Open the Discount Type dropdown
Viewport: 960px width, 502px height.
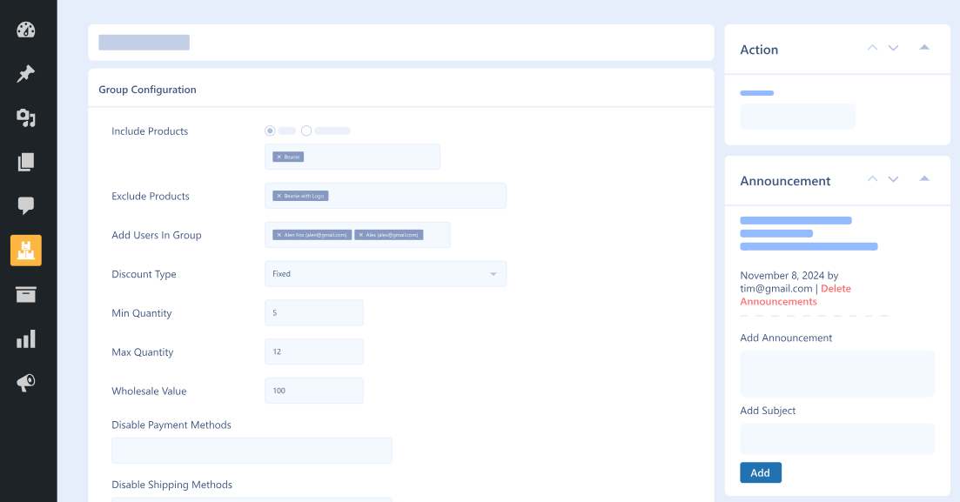(385, 274)
